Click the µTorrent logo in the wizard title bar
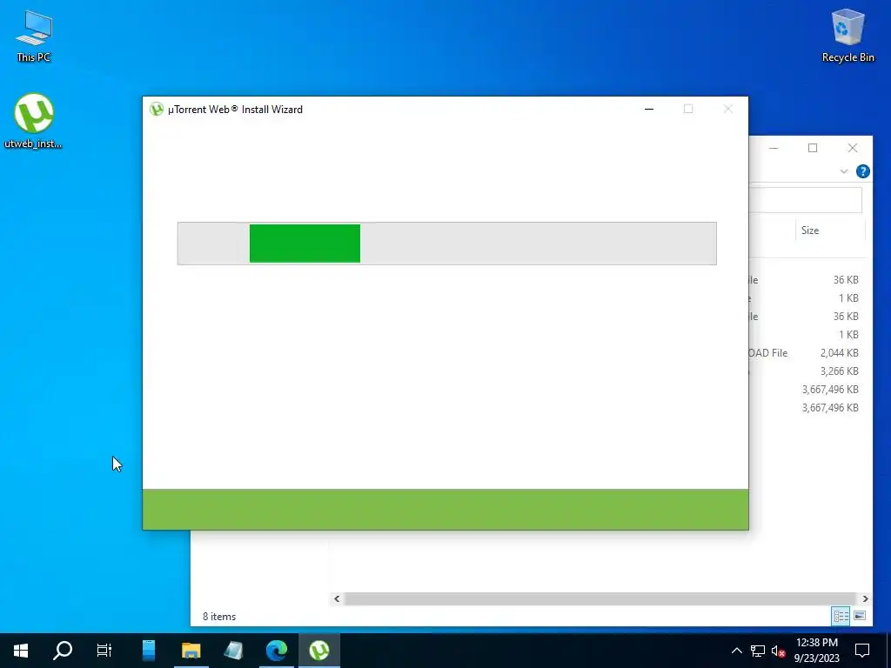This screenshot has height=668, width=891. 157,109
